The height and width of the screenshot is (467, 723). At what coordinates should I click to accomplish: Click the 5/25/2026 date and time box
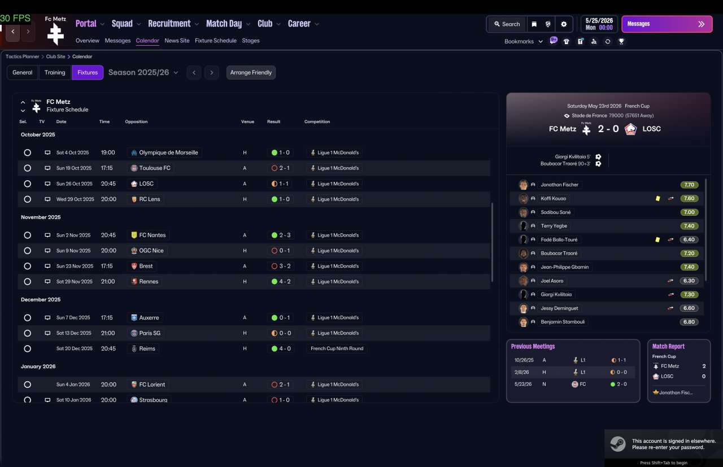599,24
